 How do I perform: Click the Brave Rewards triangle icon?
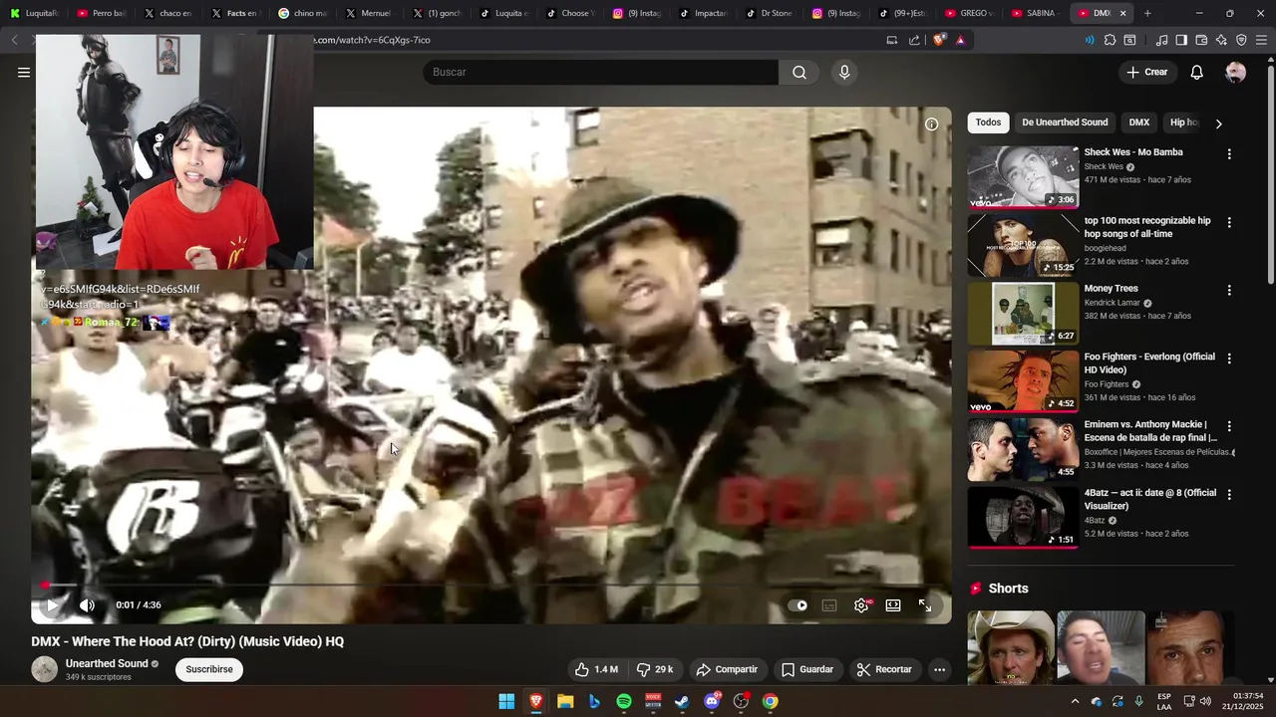click(x=960, y=40)
